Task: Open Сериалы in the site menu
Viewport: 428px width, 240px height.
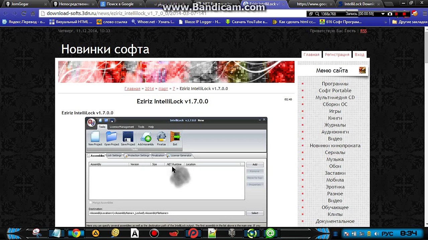Action: (335, 153)
